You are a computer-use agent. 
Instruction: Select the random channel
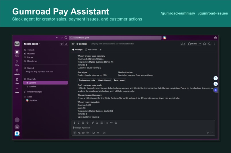[45, 87]
